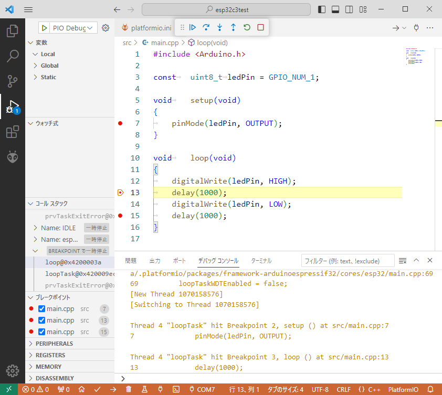This screenshot has width=442, height=395.
Task: Uncheck the main.cpp line 15 breakpoint
Action: pyautogui.click(x=41, y=332)
